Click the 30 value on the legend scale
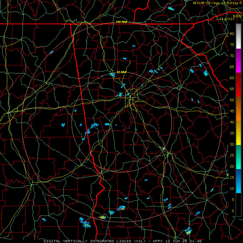The height and width of the screenshot is (243, 243). click(232, 144)
